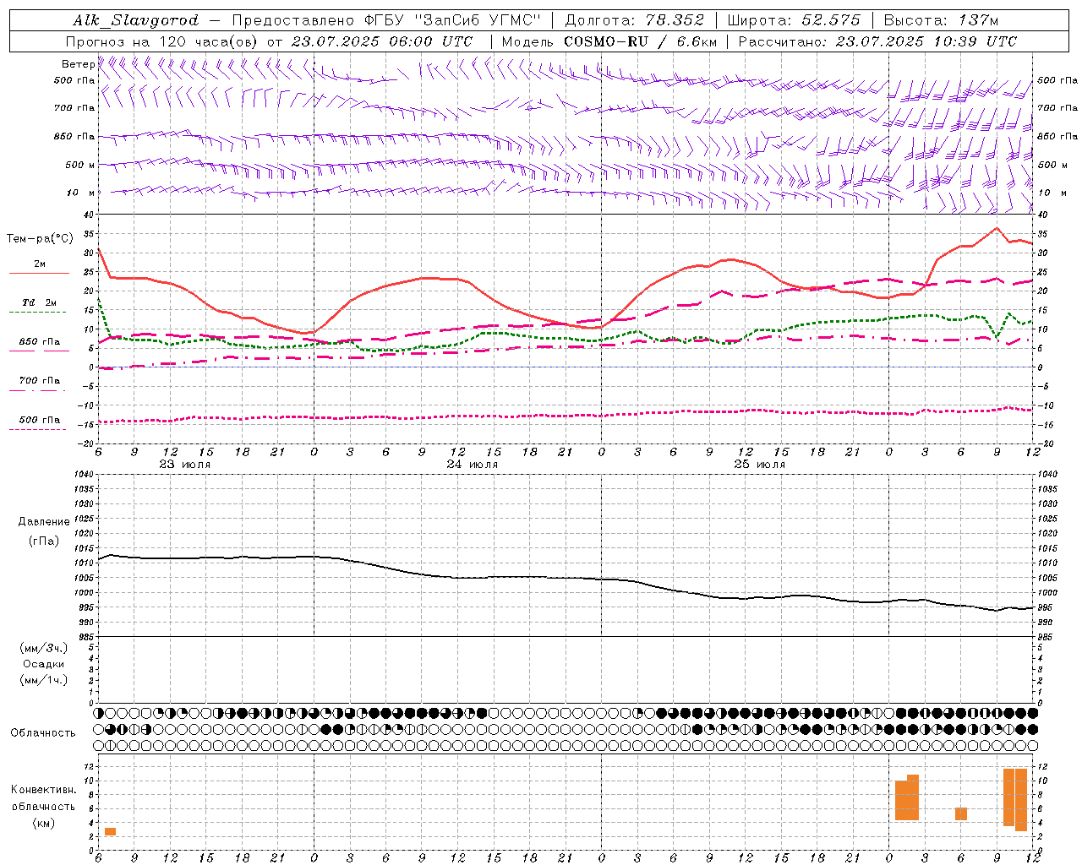Screen dimensions: 1082x865
Task: Click the Осадки precipitation label
Action: click(x=44, y=664)
